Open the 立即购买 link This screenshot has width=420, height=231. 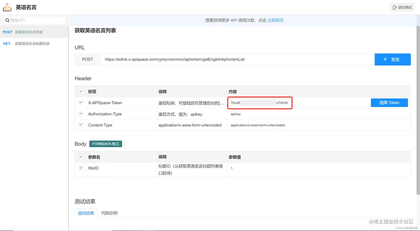(275, 20)
